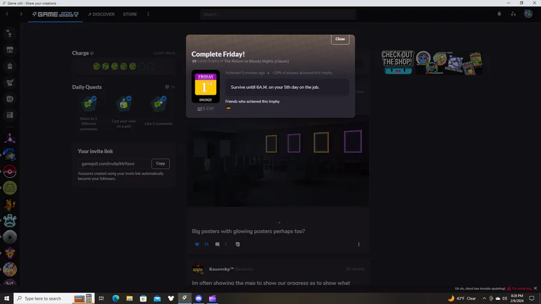Open the glowing posters post options menu

point(359,244)
